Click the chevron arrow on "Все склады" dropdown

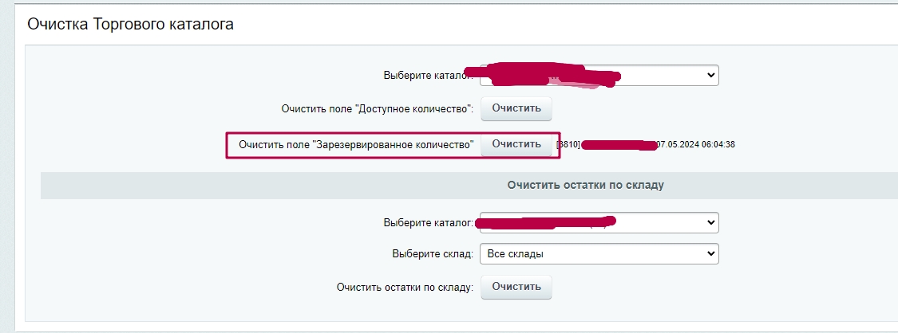click(711, 254)
